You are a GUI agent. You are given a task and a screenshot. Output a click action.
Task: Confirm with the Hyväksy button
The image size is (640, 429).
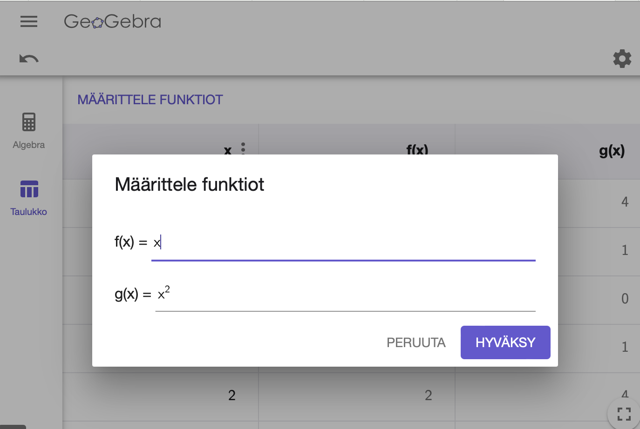pyautogui.click(x=505, y=342)
